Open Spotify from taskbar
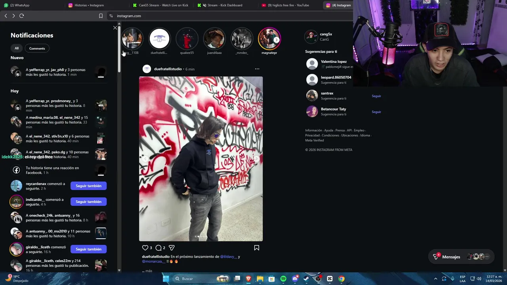Screen dimensions: 507x285 coord(283,279)
